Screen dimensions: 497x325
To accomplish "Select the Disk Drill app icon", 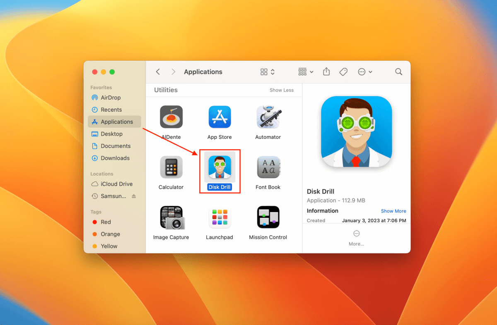I will pos(220,167).
